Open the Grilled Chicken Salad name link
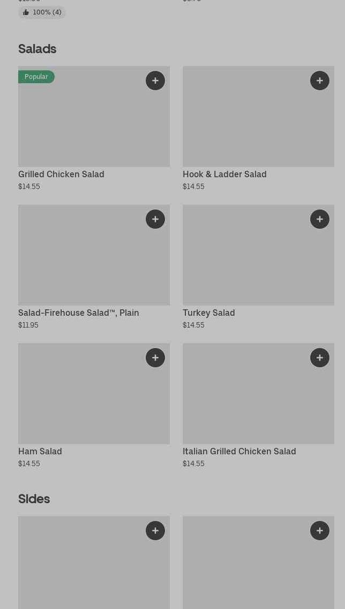Screen dimensions: 345x609 [61, 175]
